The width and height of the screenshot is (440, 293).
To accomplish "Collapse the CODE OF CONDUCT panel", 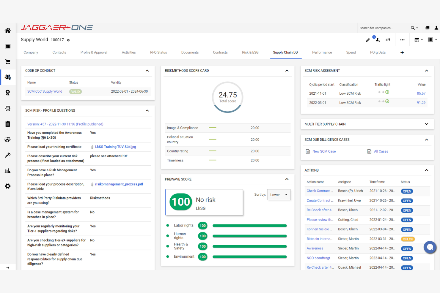I will pos(147,71).
